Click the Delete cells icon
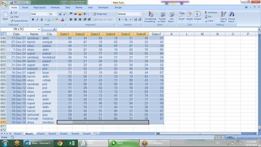 coord(189,14)
